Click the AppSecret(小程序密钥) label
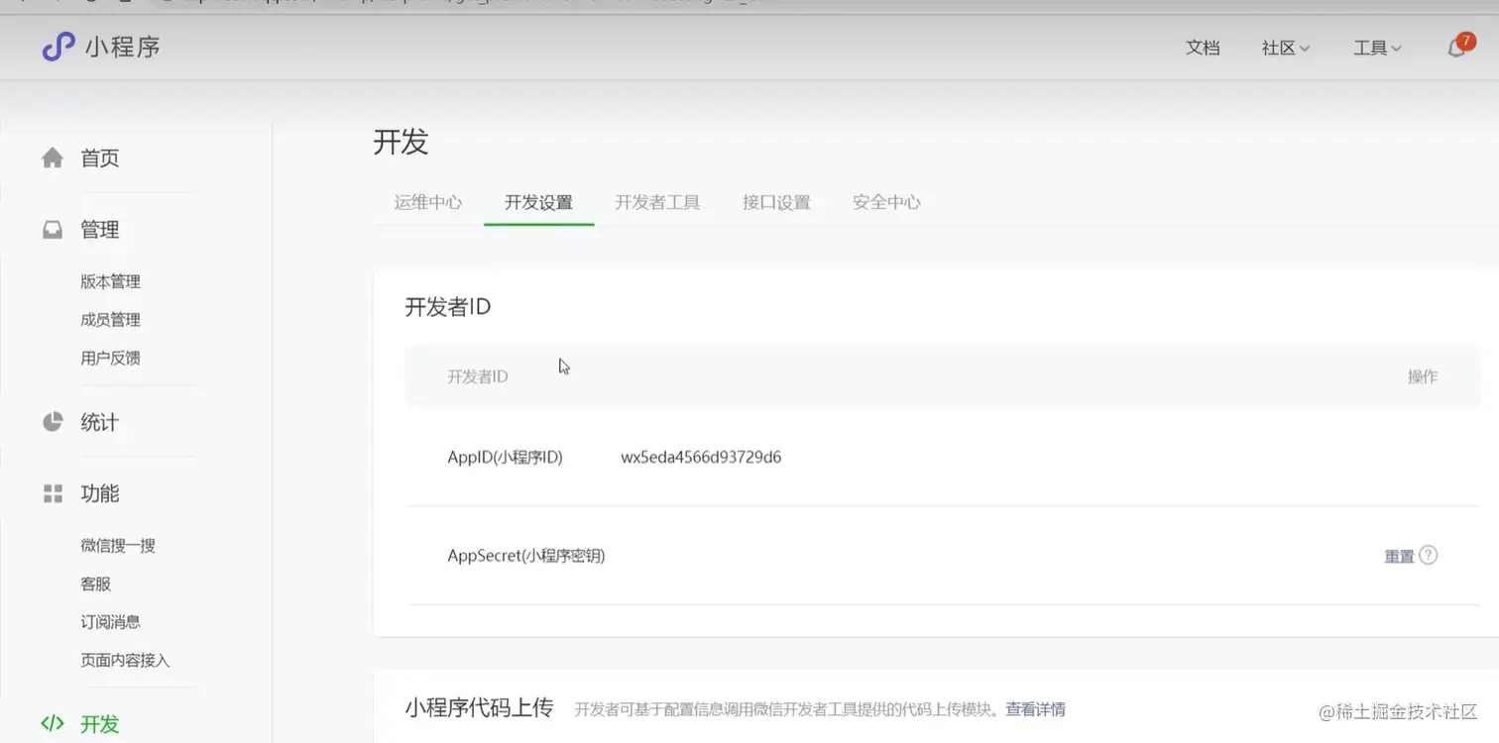 click(x=526, y=556)
